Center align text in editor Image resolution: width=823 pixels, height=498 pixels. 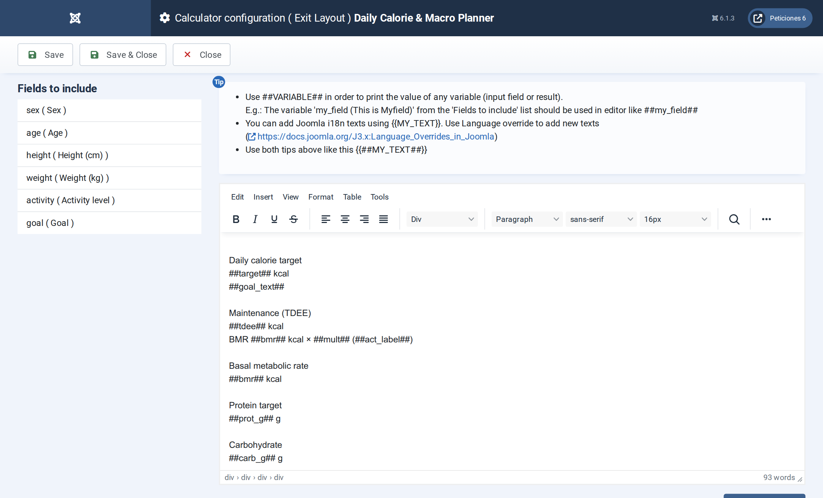click(345, 219)
